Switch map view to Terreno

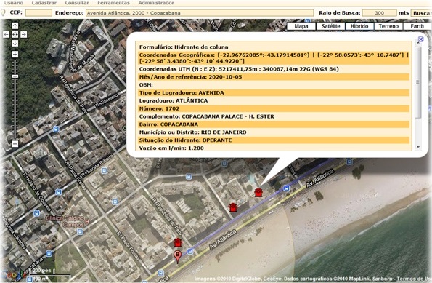pos(388,26)
